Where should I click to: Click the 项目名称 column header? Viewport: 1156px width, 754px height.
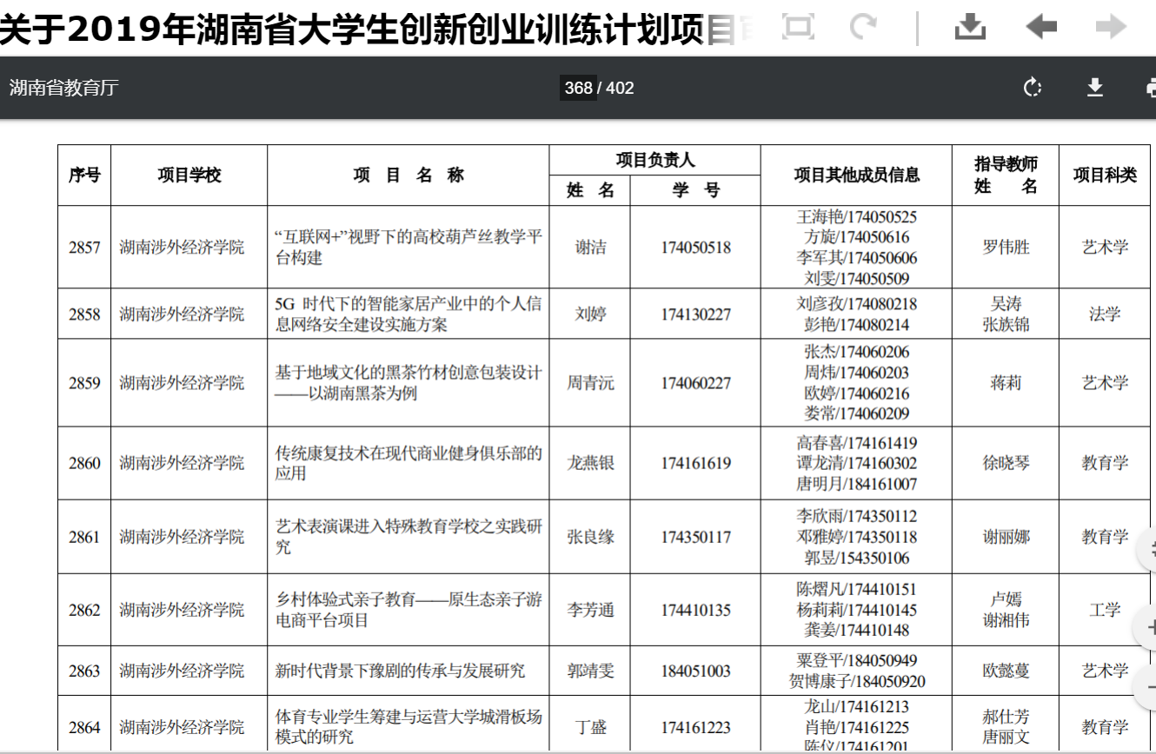click(x=409, y=175)
